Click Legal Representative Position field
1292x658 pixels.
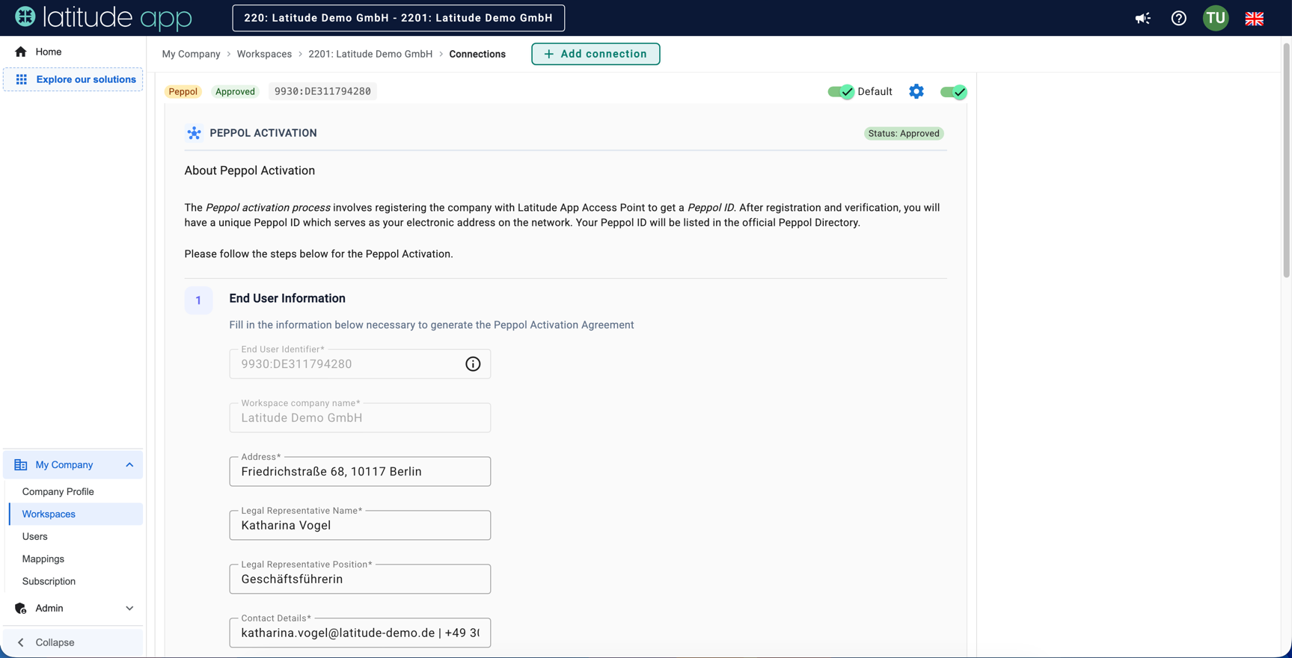click(360, 579)
